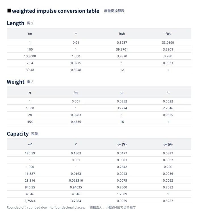198x216 pixels.
Task: Click the 'weighted impulse conversion table' title
Action: (56, 11)
